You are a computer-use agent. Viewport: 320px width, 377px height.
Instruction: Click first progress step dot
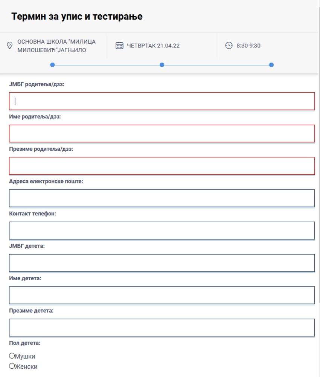(52, 65)
